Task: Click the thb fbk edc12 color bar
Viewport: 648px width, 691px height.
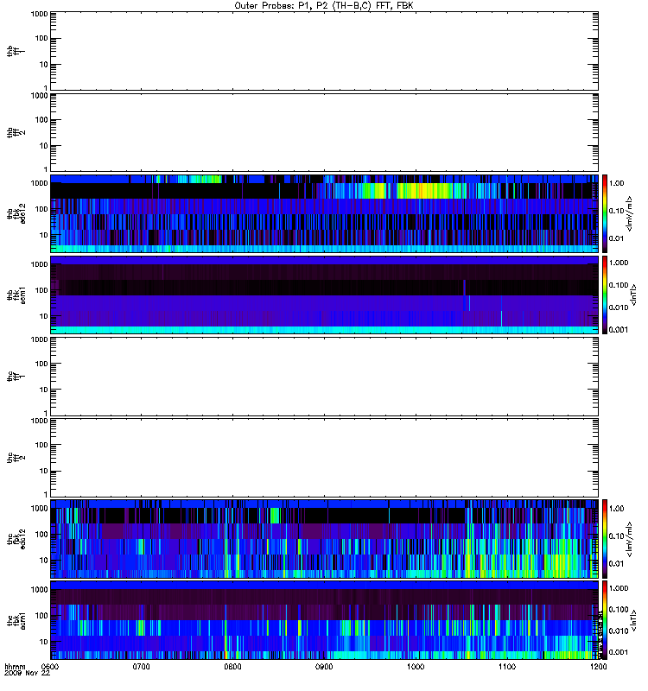Action: coord(605,213)
